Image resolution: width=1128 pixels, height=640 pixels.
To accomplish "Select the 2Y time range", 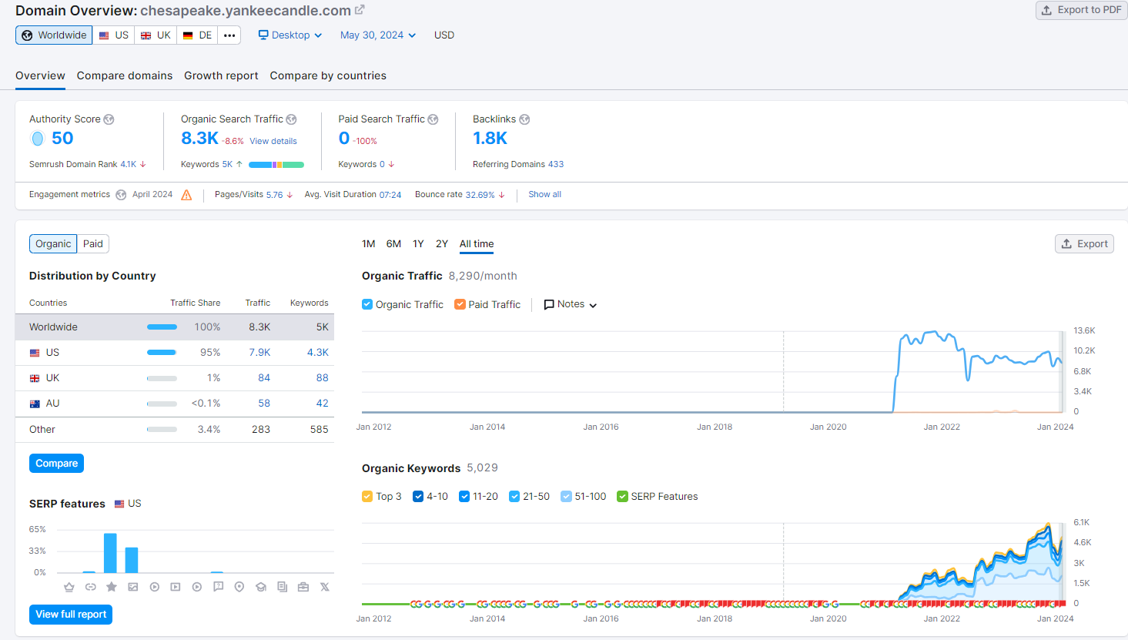I will tap(442, 244).
